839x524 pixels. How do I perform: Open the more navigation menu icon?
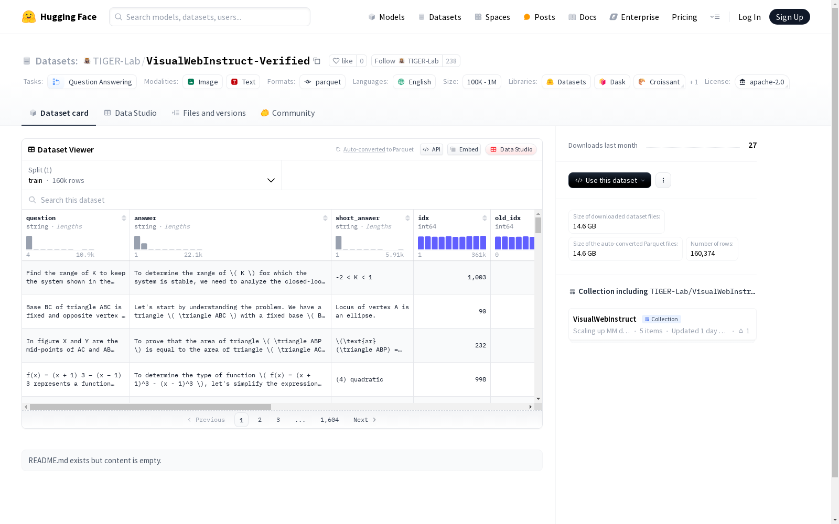coord(715,17)
